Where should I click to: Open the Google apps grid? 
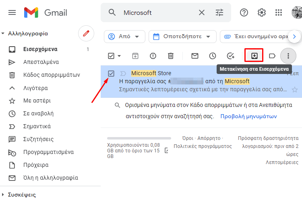pos(279,13)
